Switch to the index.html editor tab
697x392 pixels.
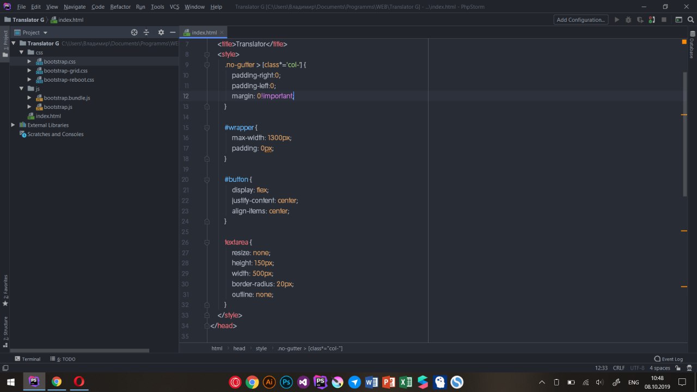[x=204, y=33]
